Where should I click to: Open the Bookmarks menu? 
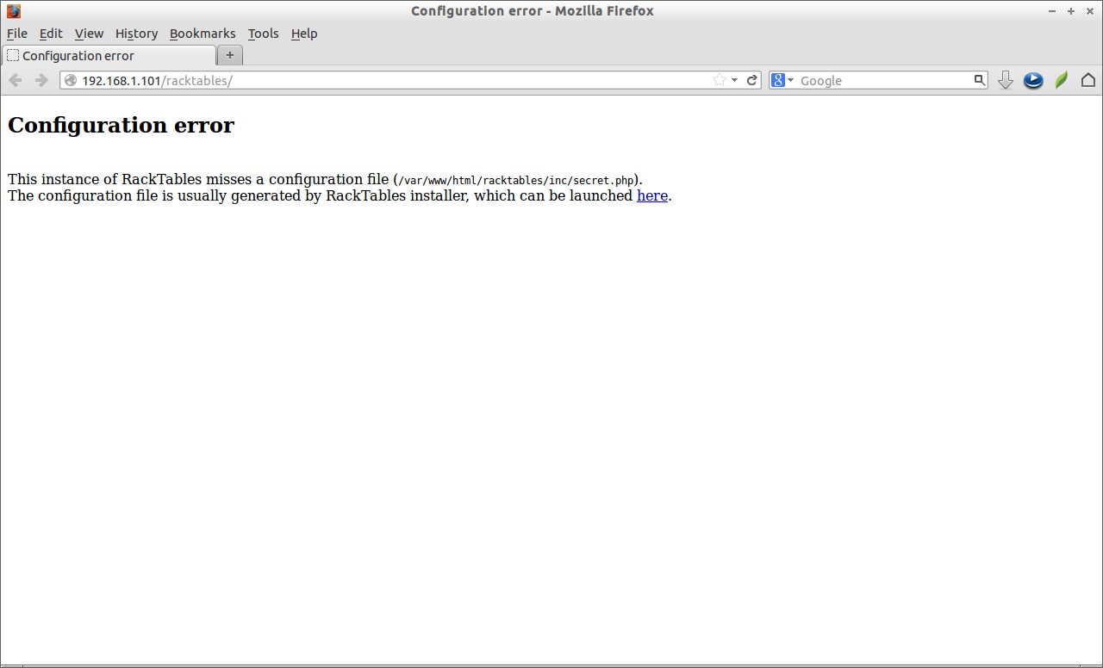(203, 34)
